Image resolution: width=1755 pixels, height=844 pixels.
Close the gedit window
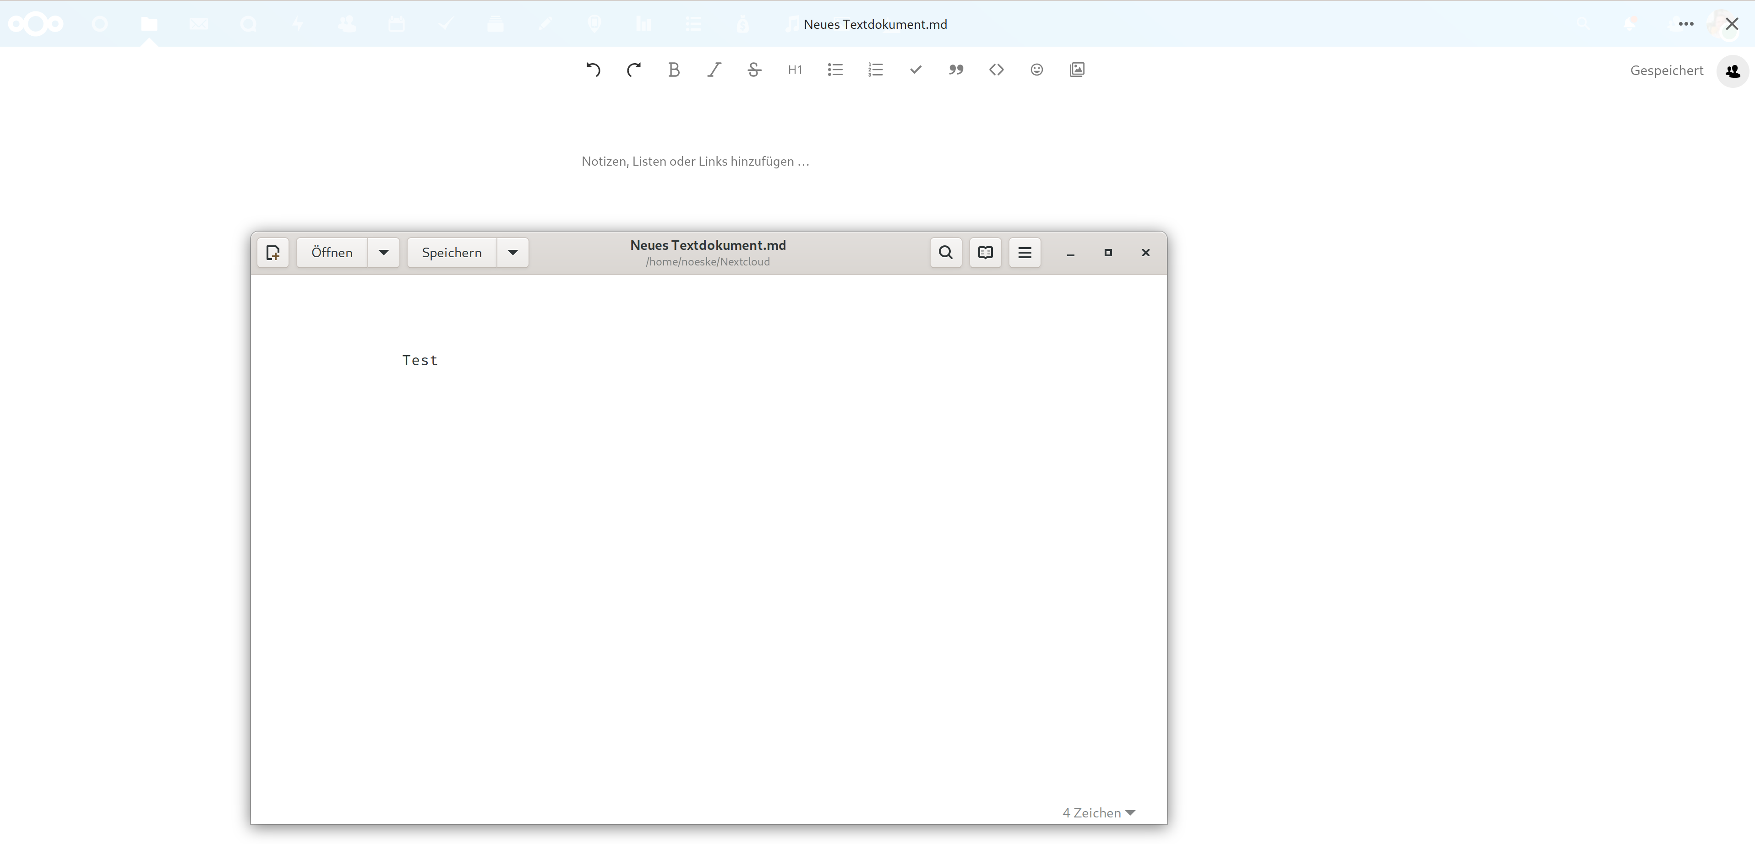[1145, 253]
